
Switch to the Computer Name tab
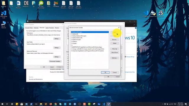pos(29,28)
